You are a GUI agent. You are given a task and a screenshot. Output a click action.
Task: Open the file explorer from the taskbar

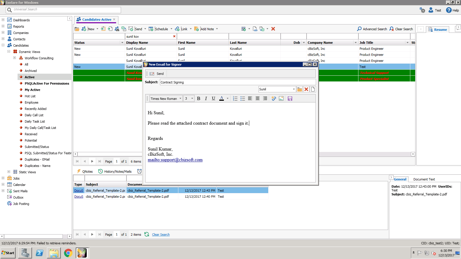coord(54,253)
